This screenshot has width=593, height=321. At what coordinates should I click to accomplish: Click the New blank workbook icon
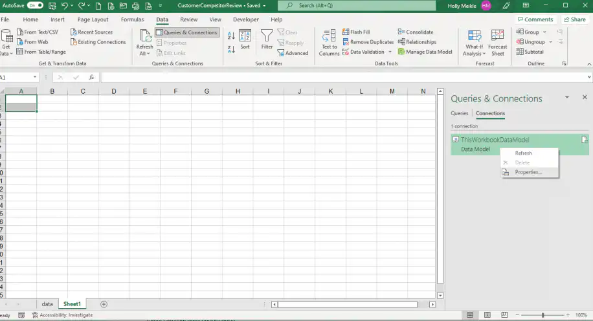click(98, 6)
